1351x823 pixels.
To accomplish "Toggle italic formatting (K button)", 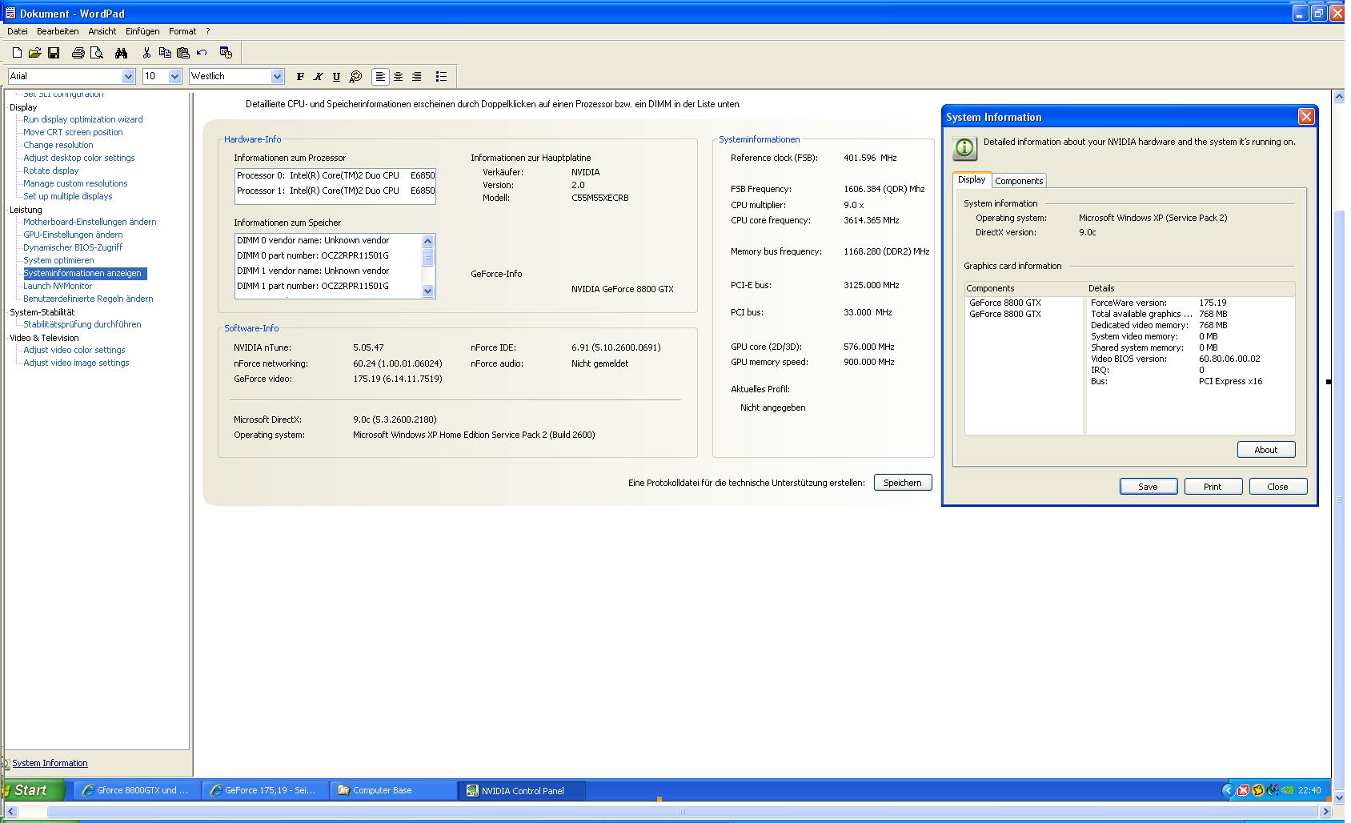I will pos(318,77).
